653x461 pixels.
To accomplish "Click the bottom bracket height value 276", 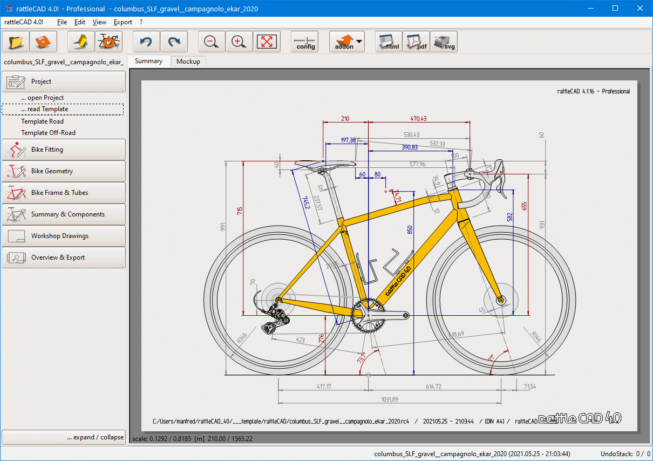I will click(x=322, y=339).
